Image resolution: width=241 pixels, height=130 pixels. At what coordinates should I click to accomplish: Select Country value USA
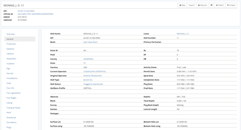(85, 67)
